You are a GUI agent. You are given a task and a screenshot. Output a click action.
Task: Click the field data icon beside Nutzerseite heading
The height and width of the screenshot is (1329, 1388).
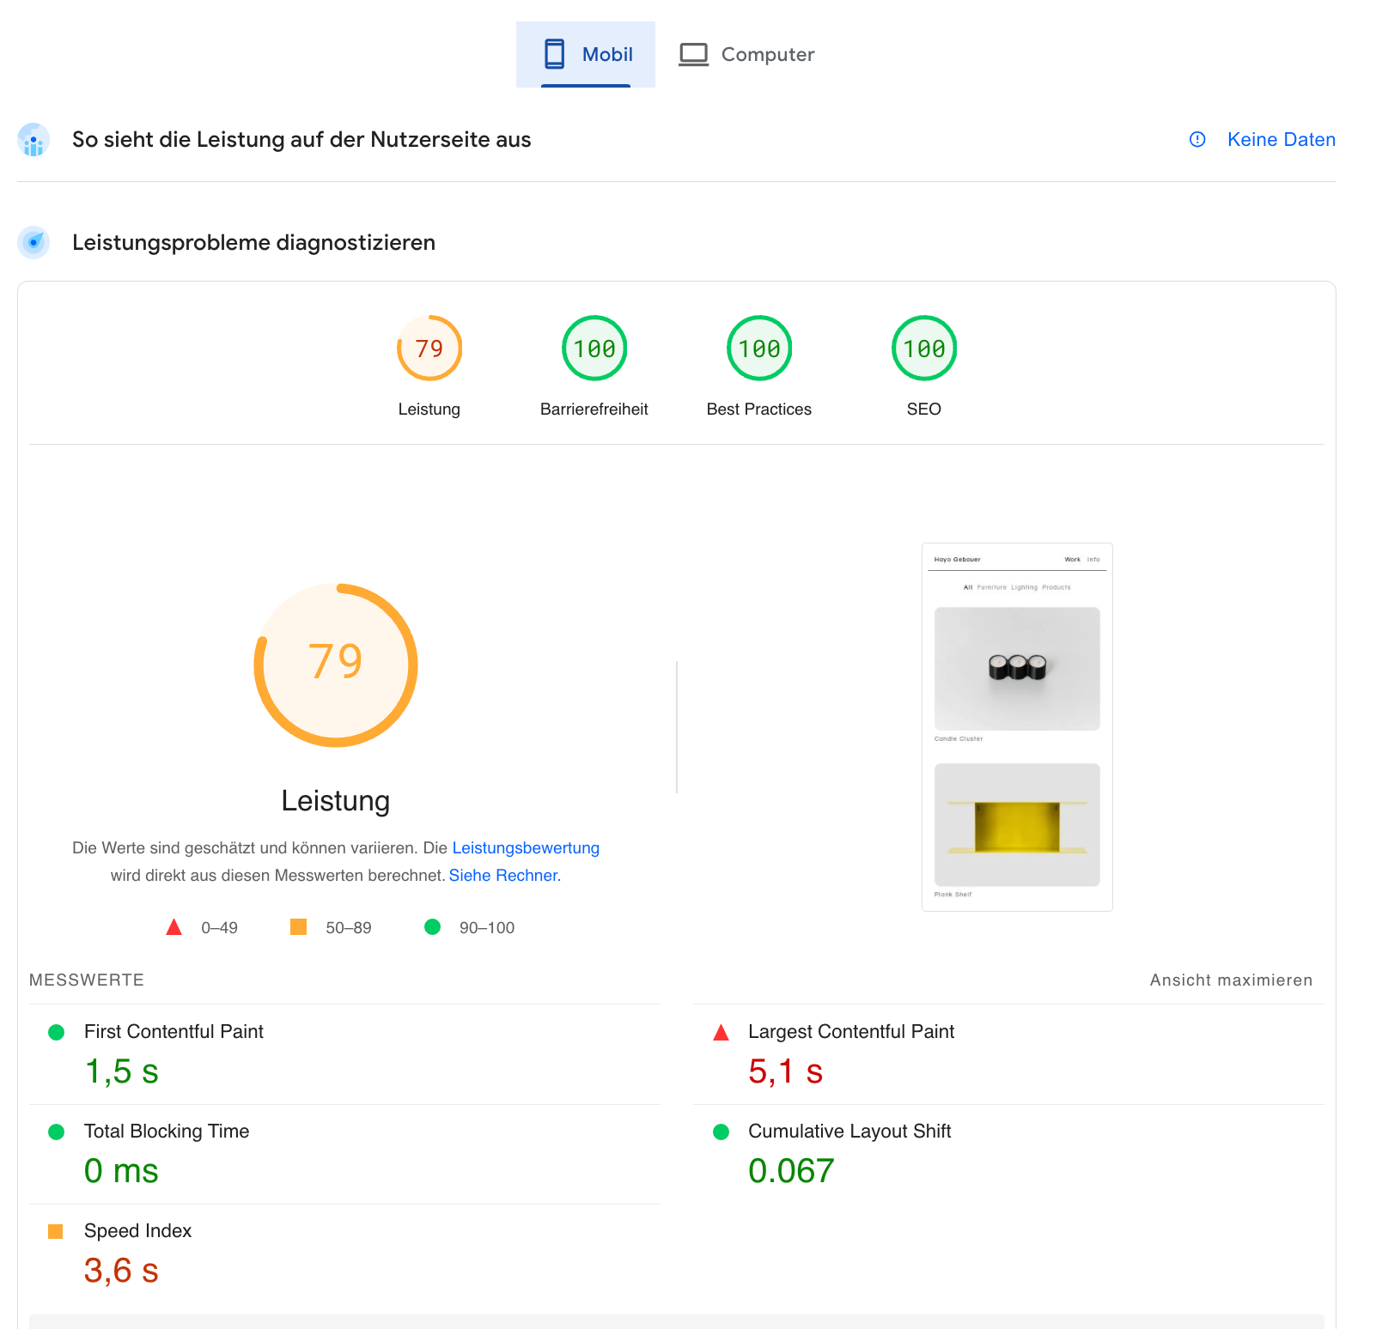point(33,140)
